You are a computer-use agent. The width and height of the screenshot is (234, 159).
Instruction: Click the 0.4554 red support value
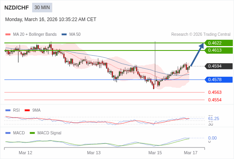coord(215,100)
